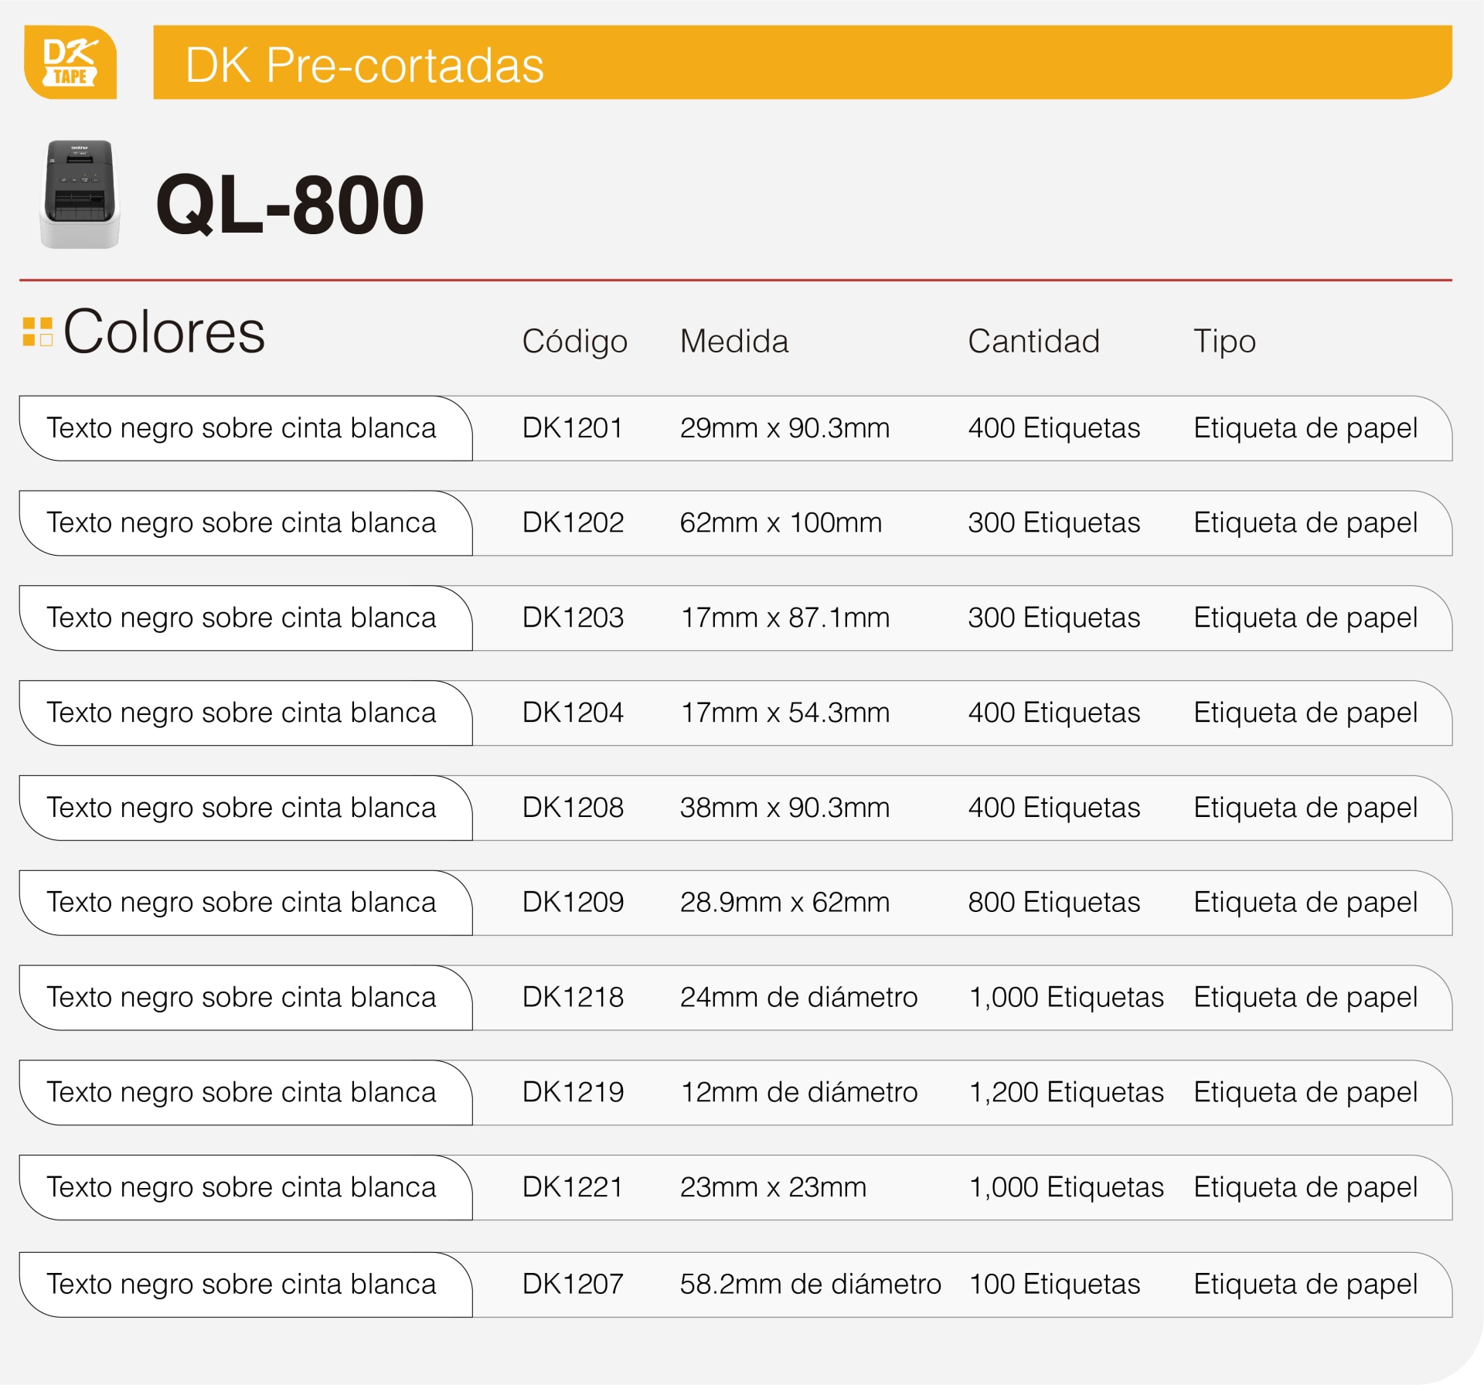
Task: Click 1,000 Etiquetas in DK1221 row
Action: 1067,1189
